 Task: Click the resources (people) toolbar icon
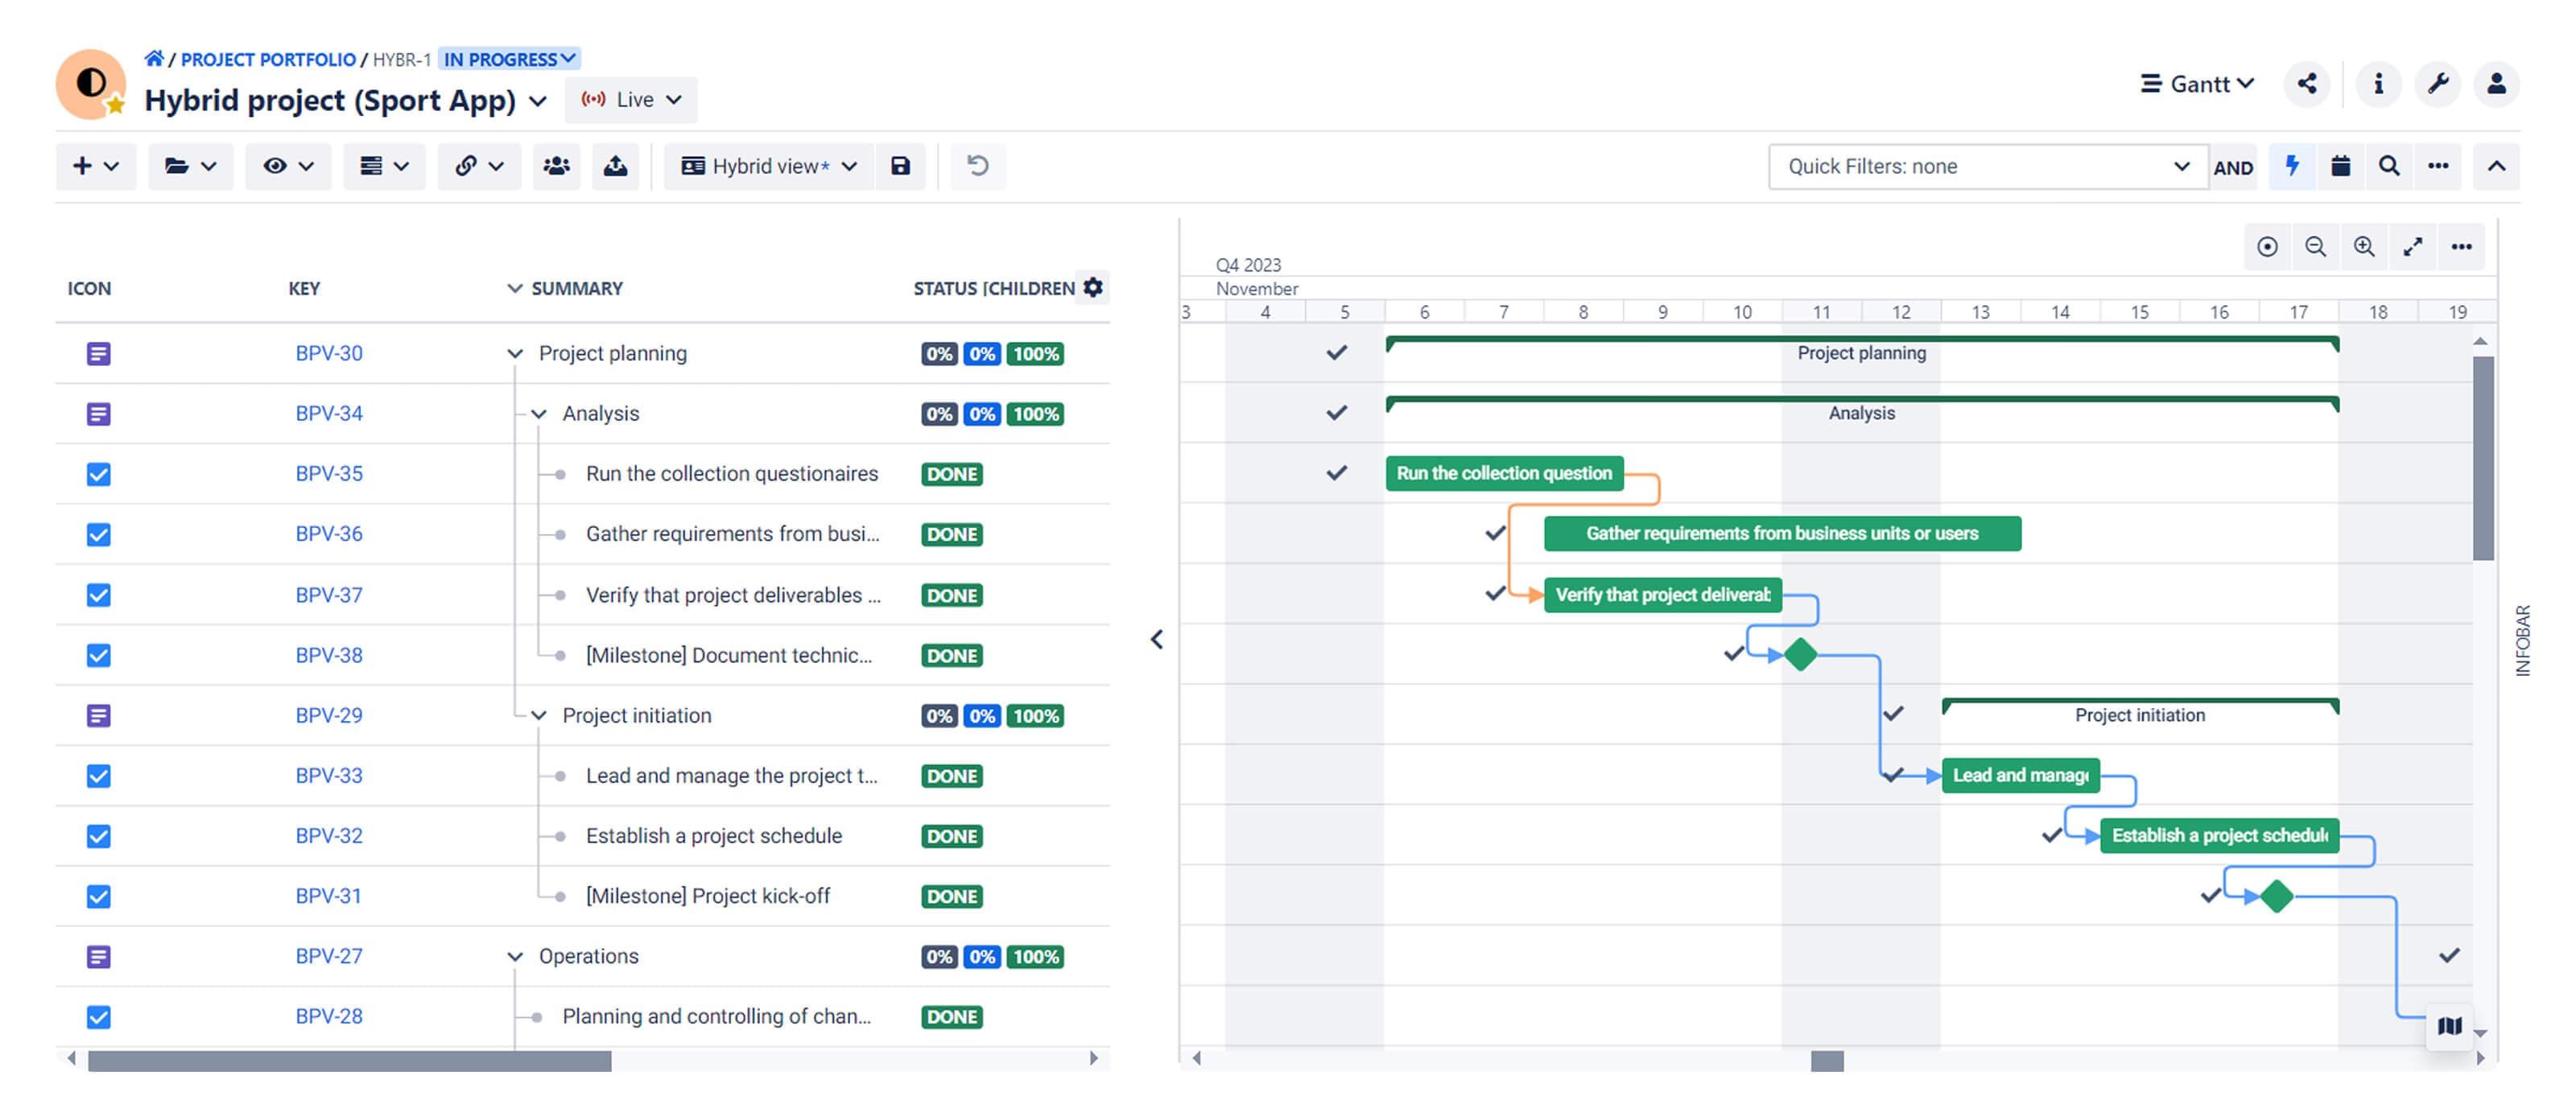tap(556, 166)
